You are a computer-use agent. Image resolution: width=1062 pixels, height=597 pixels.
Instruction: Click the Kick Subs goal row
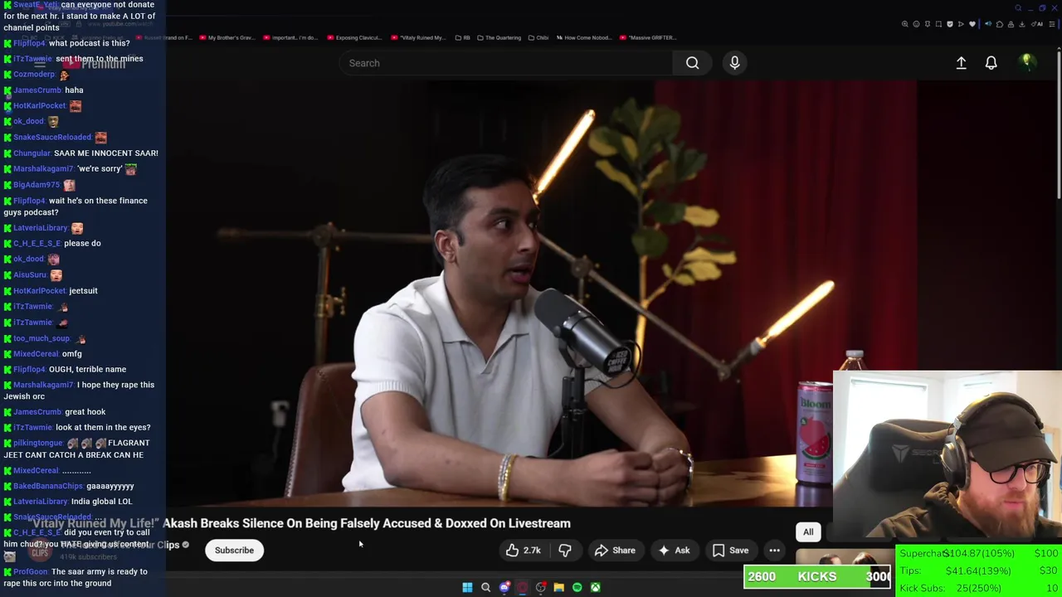click(x=979, y=588)
